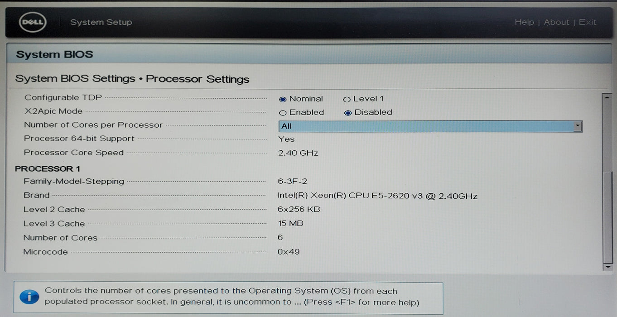Set X2Apic Mode to Disabled

click(348, 113)
